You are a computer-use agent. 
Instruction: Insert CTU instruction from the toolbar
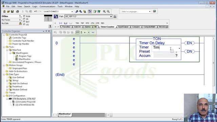point(93,23)
